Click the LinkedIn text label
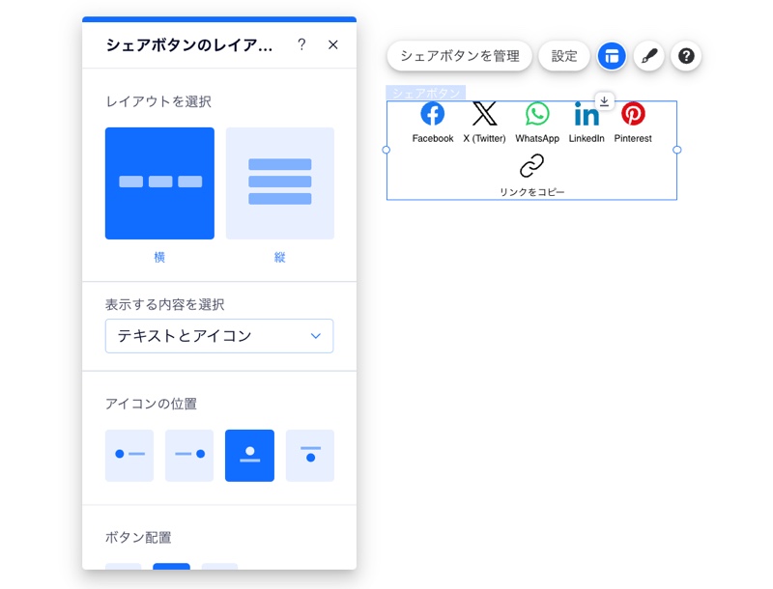The height and width of the screenshot is (589, 773). (x=587, y=138)
